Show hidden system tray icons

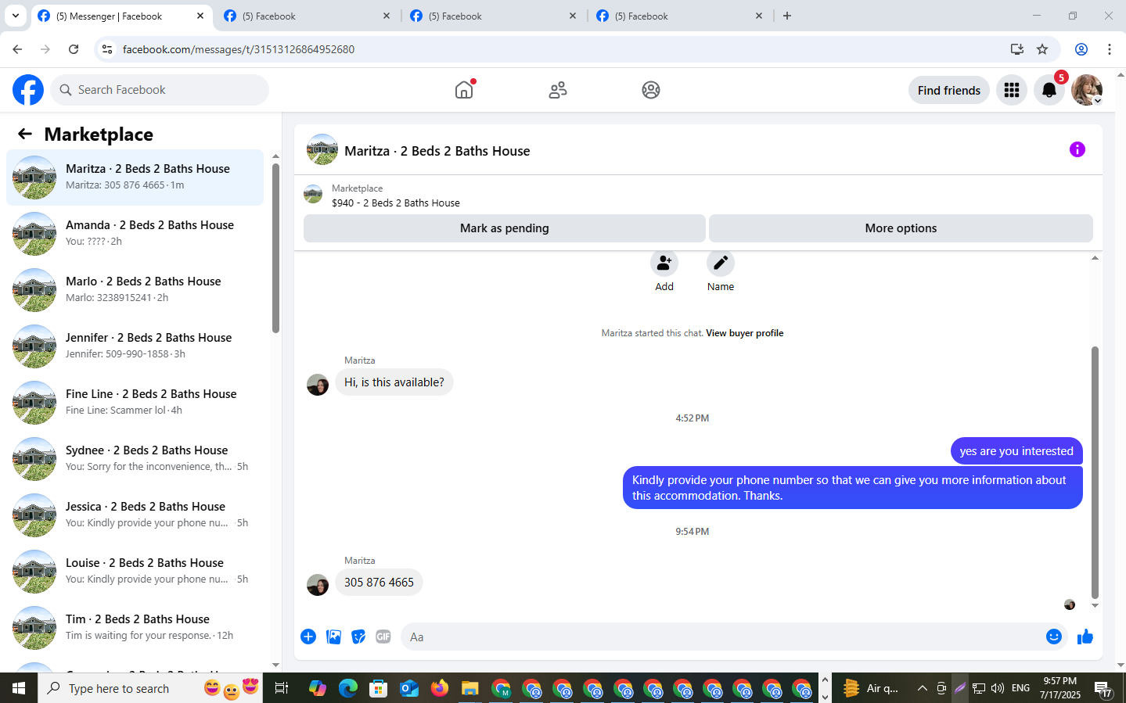click(923, 688)
